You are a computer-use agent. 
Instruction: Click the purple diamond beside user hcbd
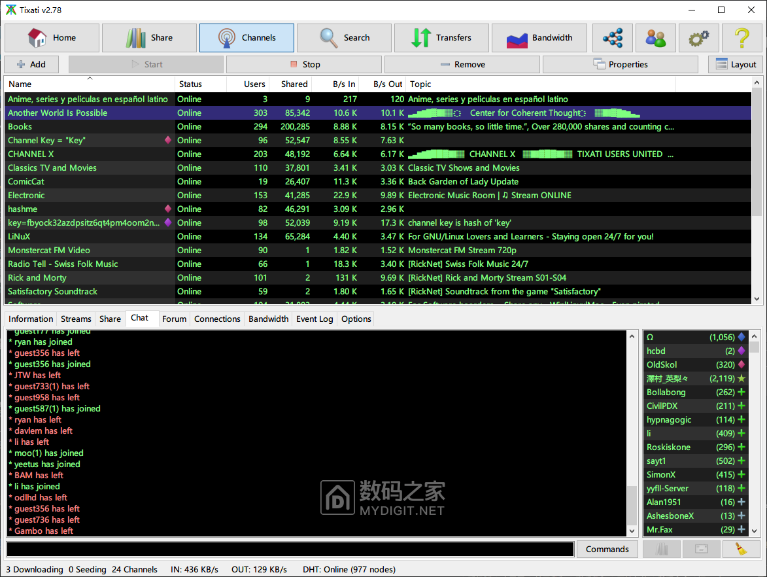click(x=741, y=351)
